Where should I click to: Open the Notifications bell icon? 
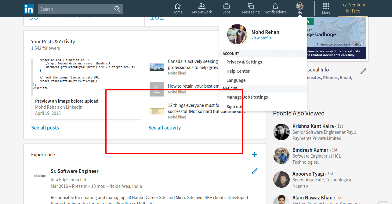[x=275, y=9]
